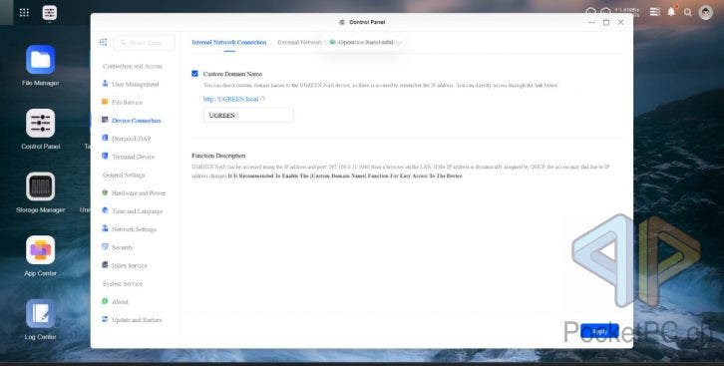Click the Apply button

599,331
